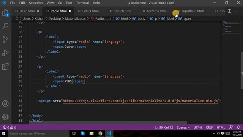
Task: Click Radio.html in the breadcrumb
Action: pos(103,19)
